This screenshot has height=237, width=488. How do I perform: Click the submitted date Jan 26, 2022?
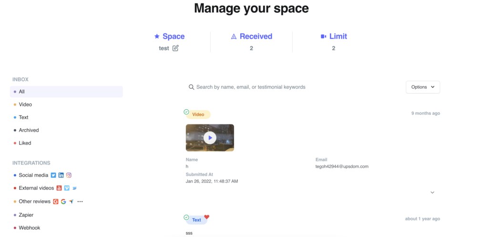point(212,181)
